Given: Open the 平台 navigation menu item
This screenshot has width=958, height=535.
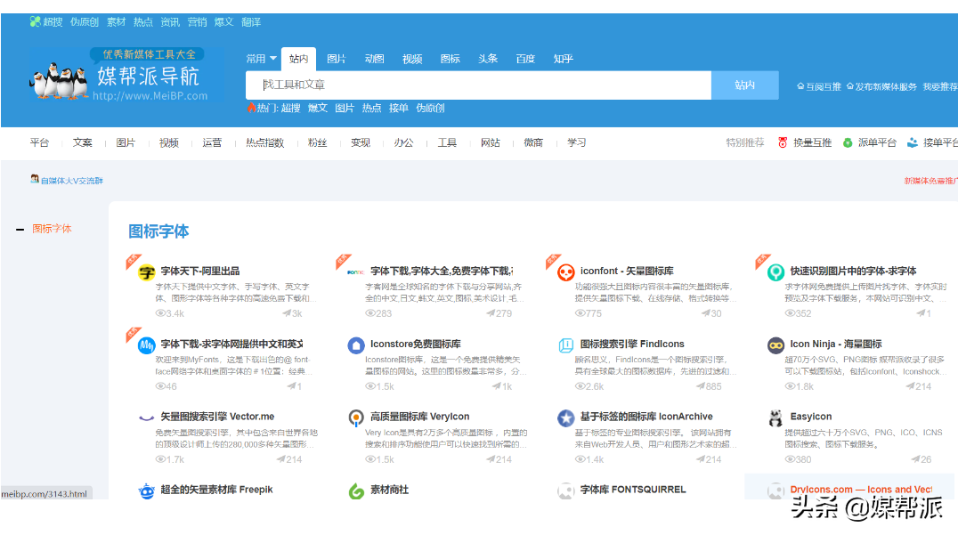Looking at the screenshot, I should [39, 142].
